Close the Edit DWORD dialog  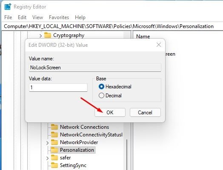coord(159,45)
